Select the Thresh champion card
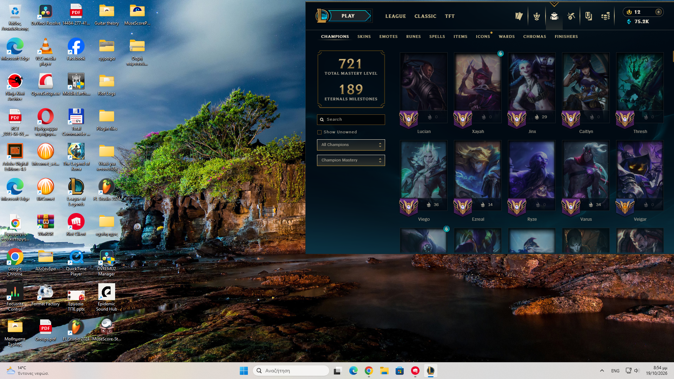Viewport: 674px width, 379px height. (640, 88)
